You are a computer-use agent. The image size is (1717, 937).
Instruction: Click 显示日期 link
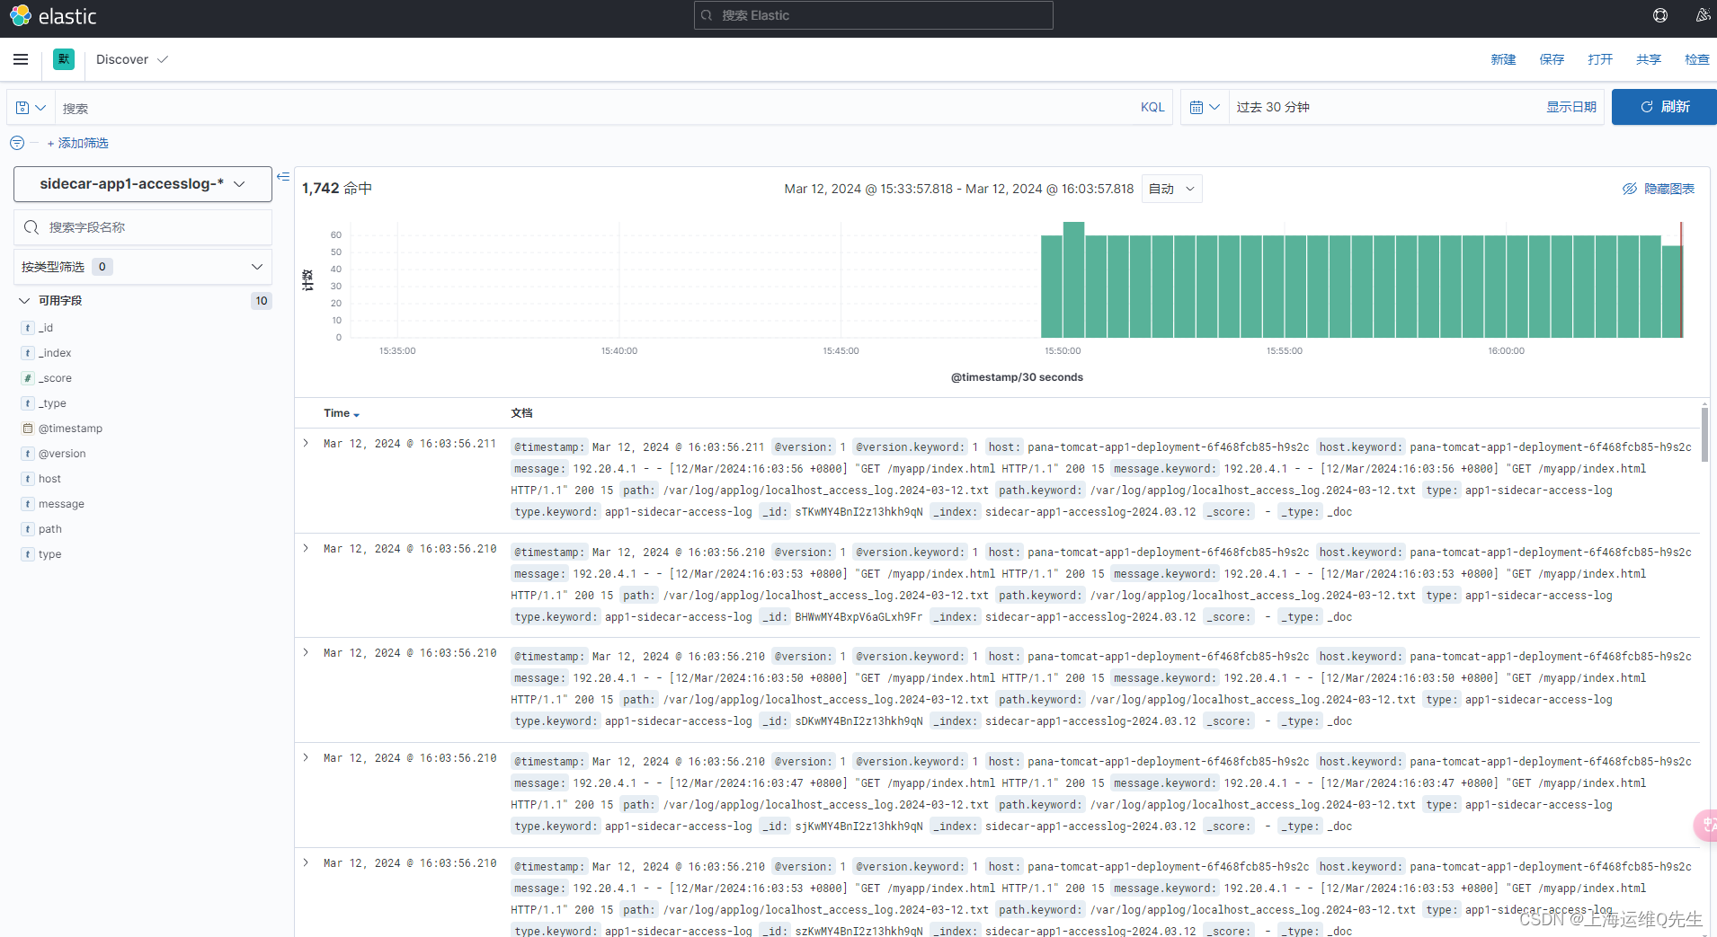1571,107
